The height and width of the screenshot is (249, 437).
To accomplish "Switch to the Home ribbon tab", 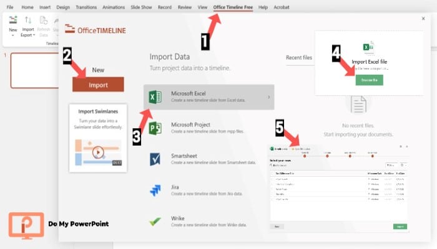I will tap(27, 7).
